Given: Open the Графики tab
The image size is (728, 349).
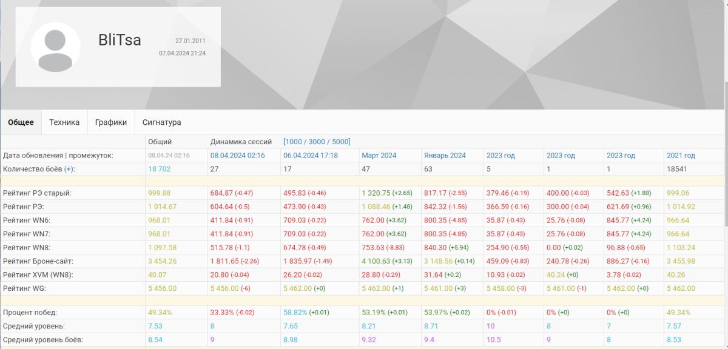Looking at the screenshot, I should coord(111,122).
